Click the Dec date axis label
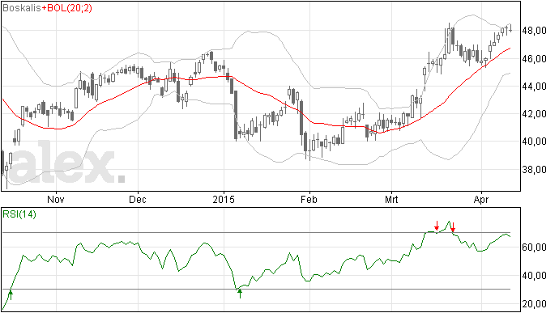The image size is (559, 313). point(138,200)
